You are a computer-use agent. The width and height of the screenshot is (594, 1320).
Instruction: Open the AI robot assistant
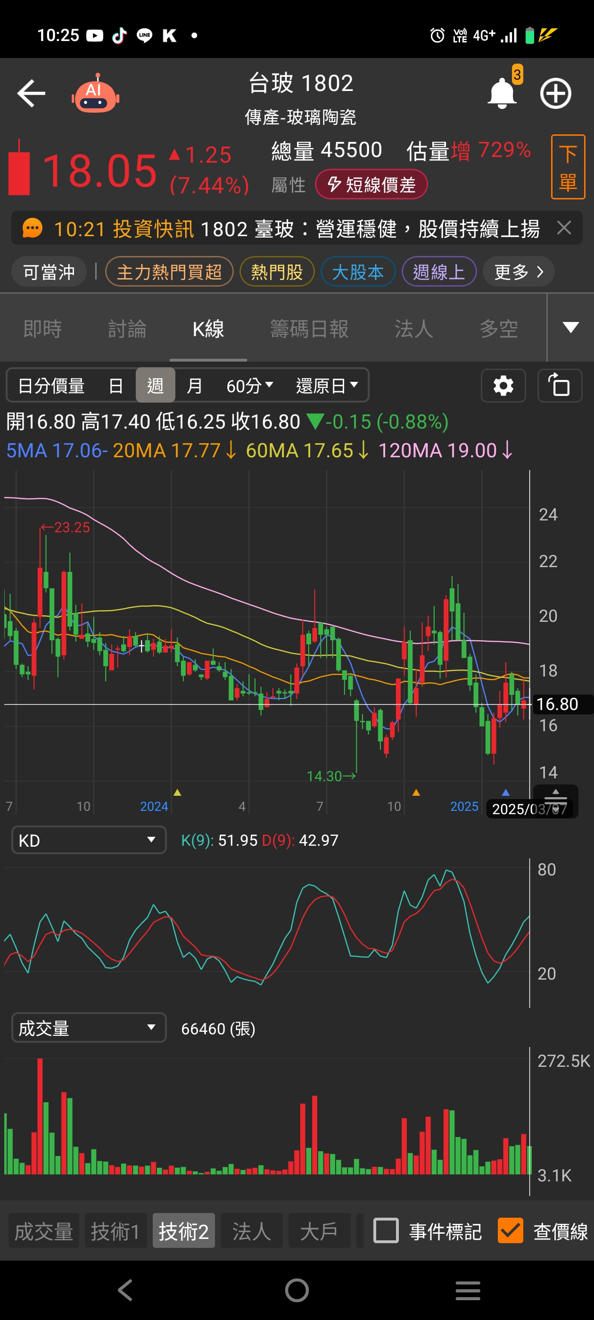(x=95, y=93)
